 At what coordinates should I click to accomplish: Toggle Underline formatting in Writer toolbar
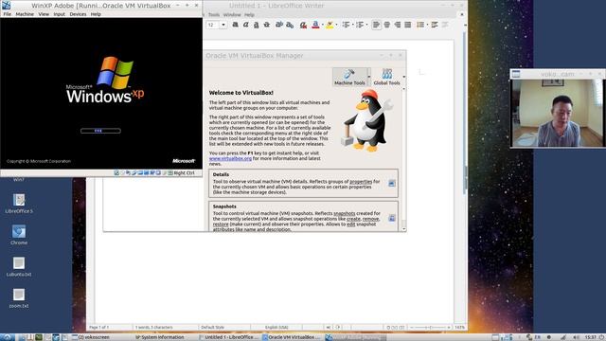(256, 25)
